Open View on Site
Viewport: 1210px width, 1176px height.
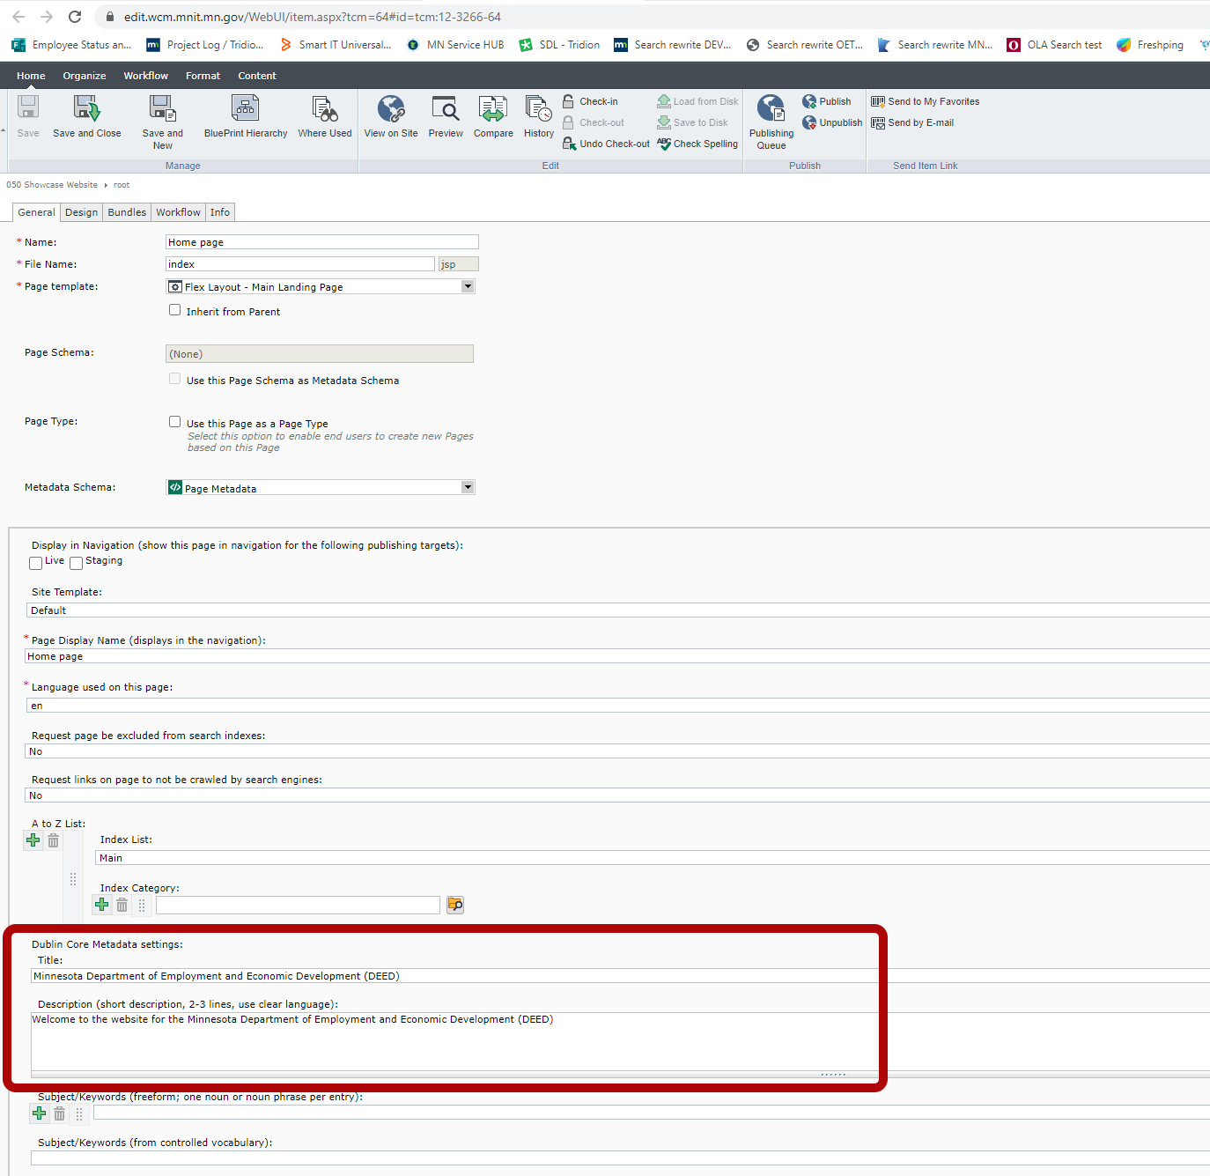point(390,109)
